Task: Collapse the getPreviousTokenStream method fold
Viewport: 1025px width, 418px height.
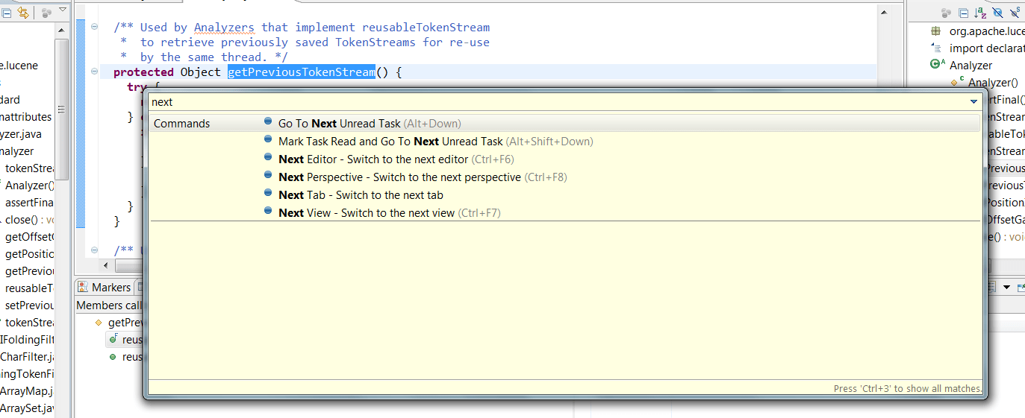Action: click(x=94, y=72)
